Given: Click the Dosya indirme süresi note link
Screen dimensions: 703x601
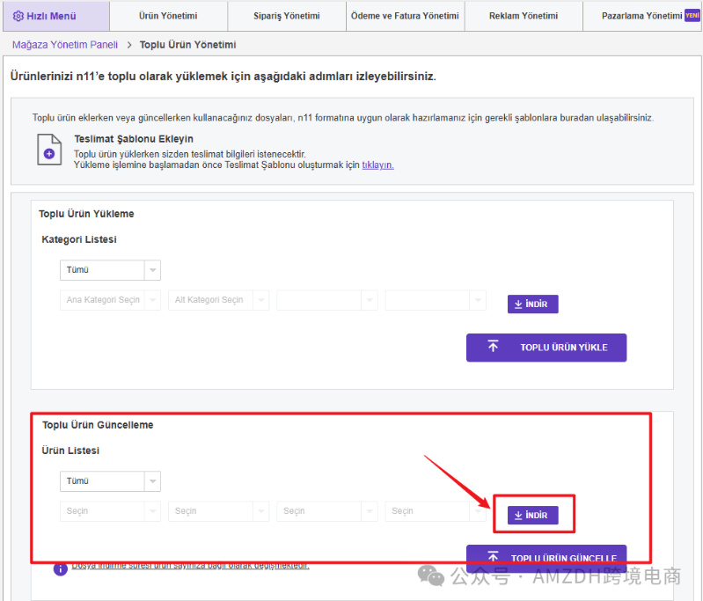Looking at the screenshot, I should point(190,566).
